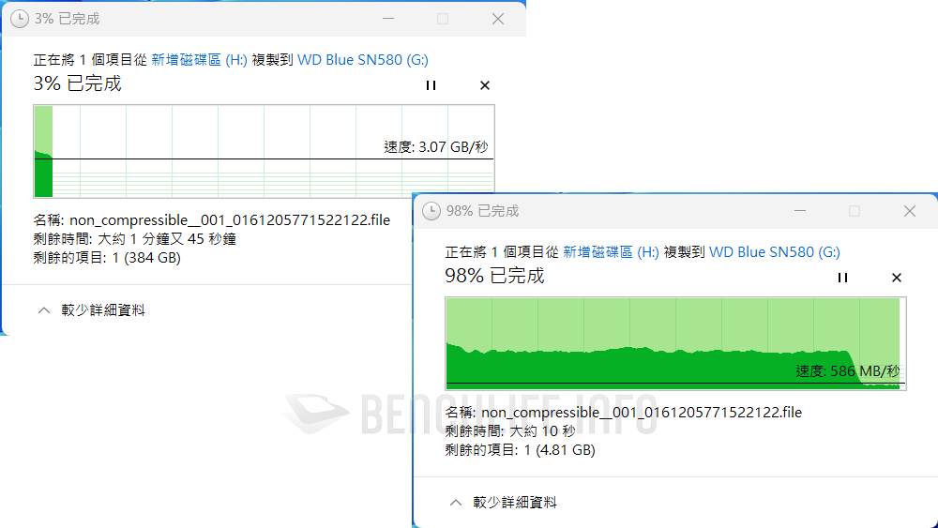Cancel the 3% 已完成 file copy

[x=485, y=85]
